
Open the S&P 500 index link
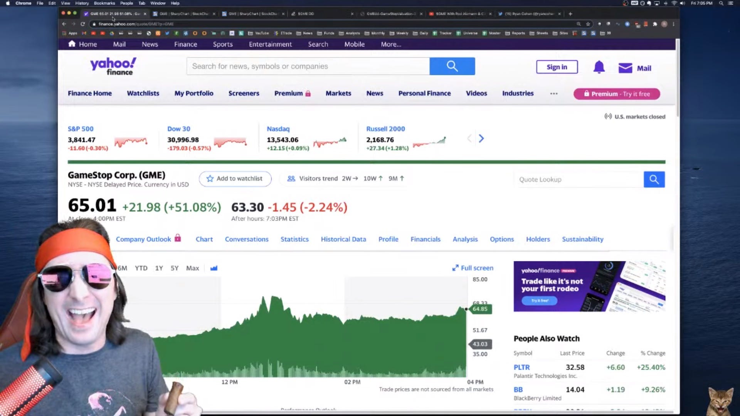[x=81, y=129]
